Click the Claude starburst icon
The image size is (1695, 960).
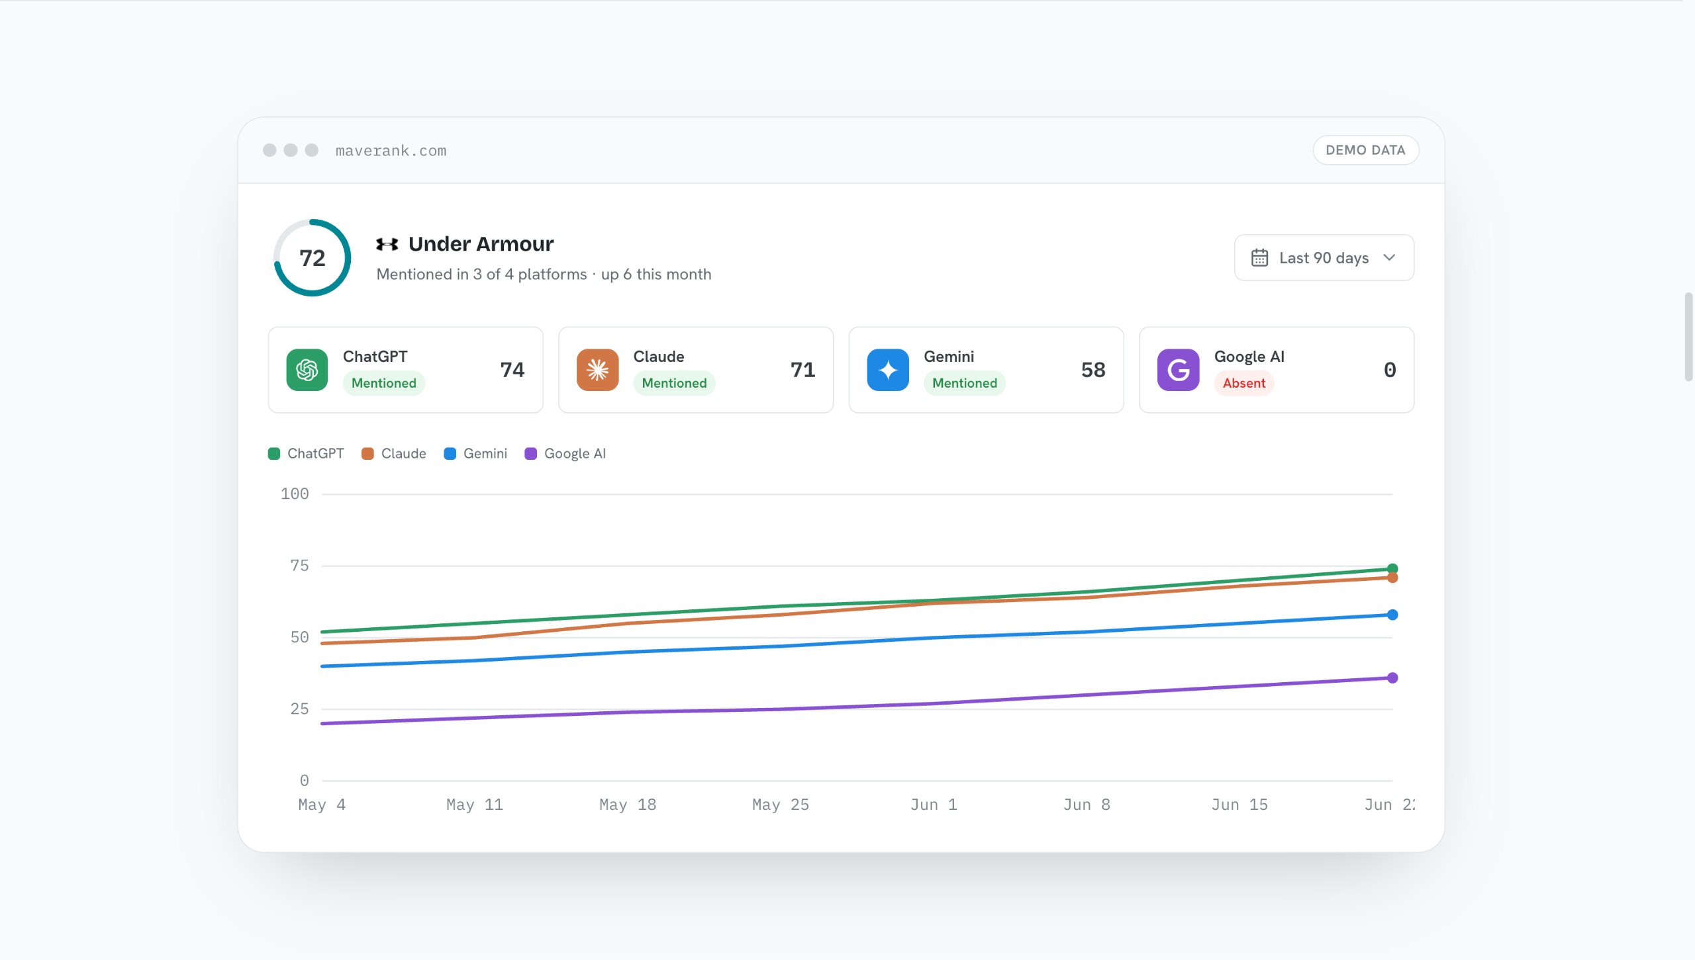597,370
